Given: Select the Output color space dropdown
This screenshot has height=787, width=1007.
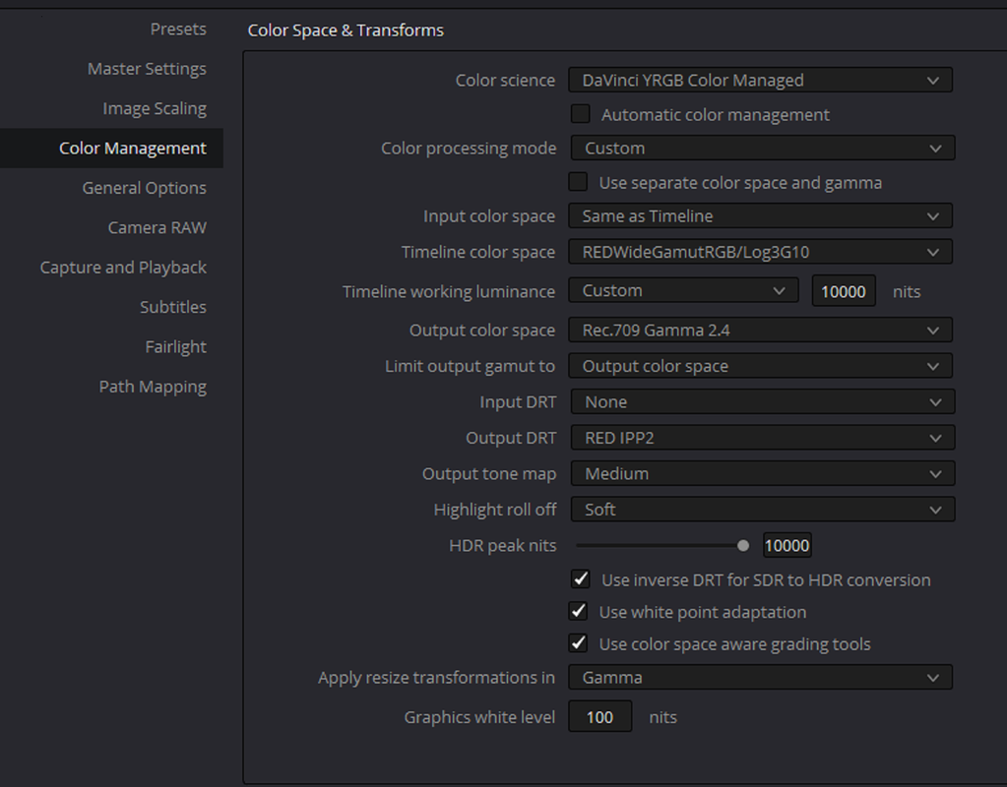Looking at the screenshot, I should pyautogui.click(x=760, y=331).
